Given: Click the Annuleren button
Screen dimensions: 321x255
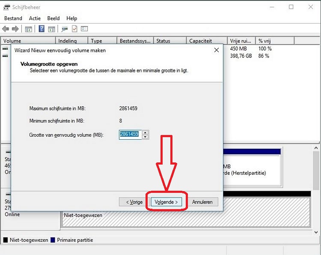Looking at the screenshot, I should click(202, 202).
